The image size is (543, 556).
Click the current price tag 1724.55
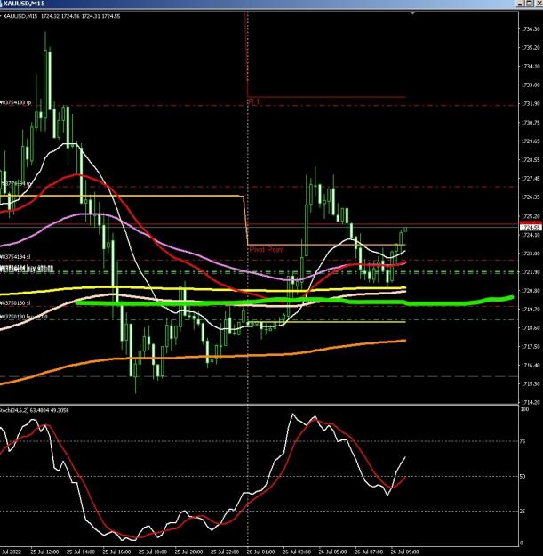pos(531,227)
